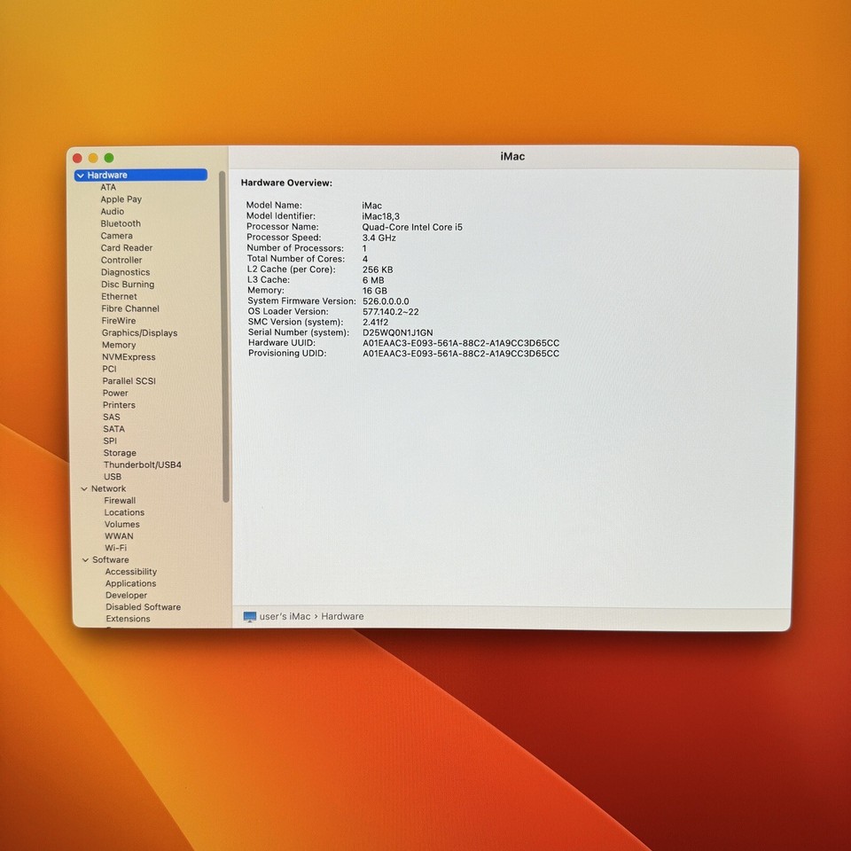Open the Firewall entry under Network

tap(120, 501)
